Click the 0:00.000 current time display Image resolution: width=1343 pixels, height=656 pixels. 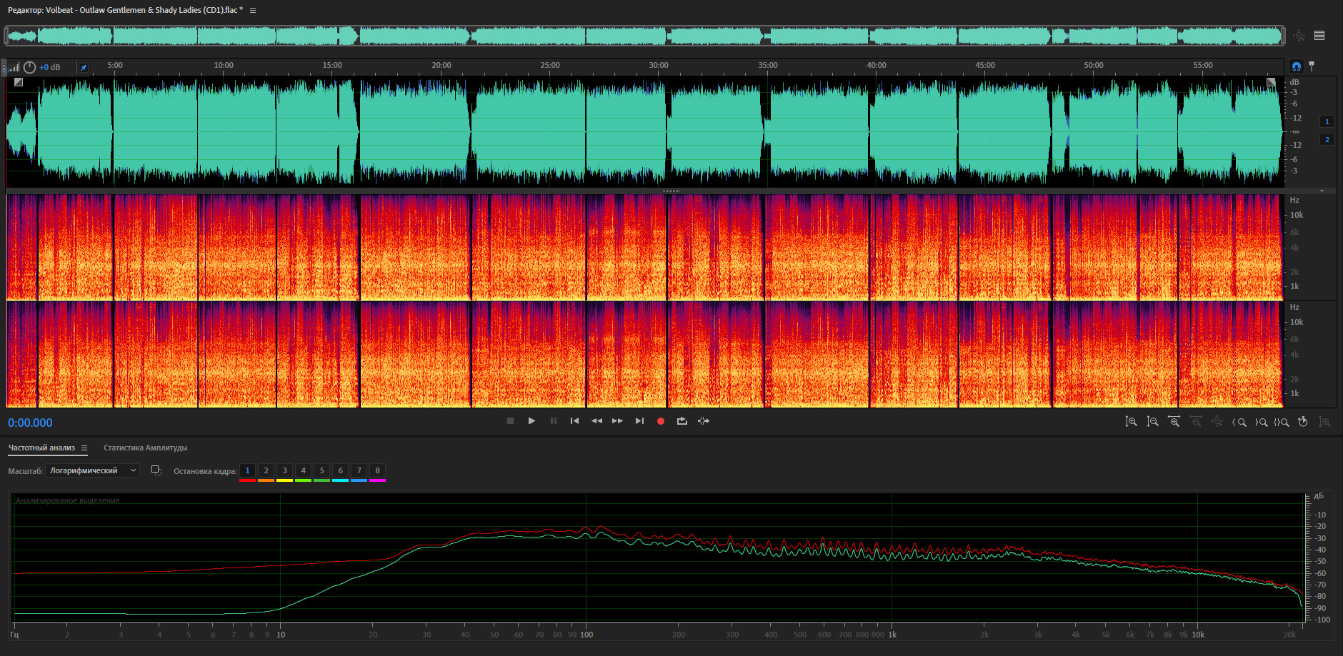pos(30,423)
